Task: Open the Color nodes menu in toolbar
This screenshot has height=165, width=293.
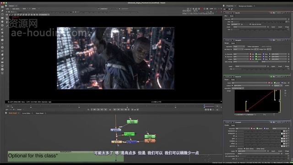Action: (x=2, y=22)
